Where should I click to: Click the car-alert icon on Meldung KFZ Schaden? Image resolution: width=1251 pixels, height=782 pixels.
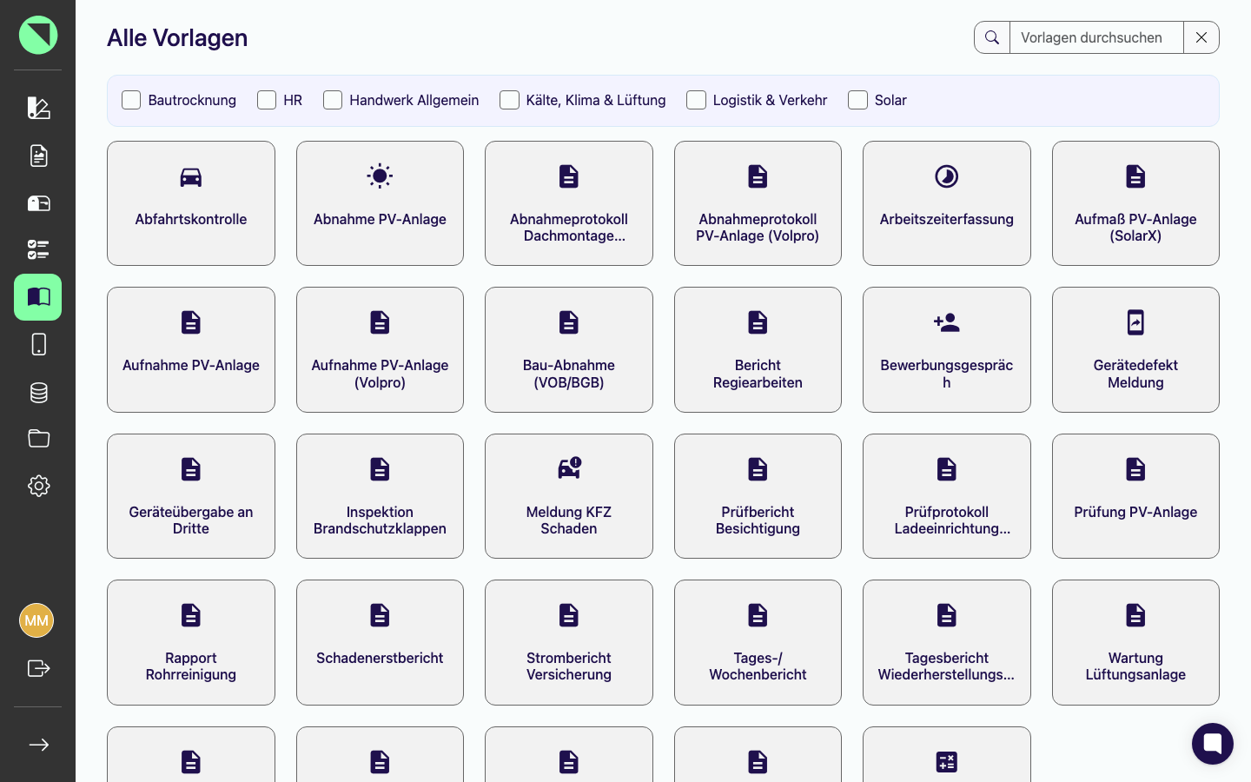569,468
